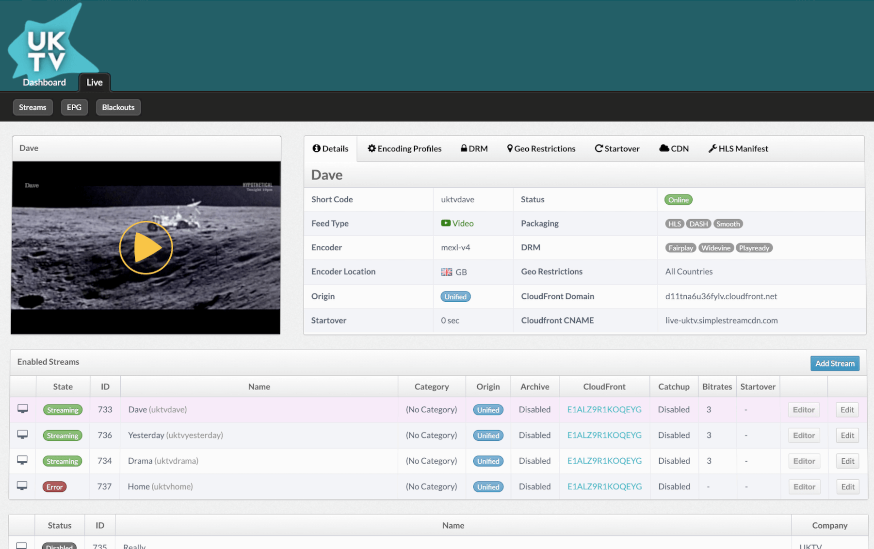Select the 'Yesterday (uktvyesterday)' stream name
This screenshot has width=874, height=549.
click(x=176, y=435)
